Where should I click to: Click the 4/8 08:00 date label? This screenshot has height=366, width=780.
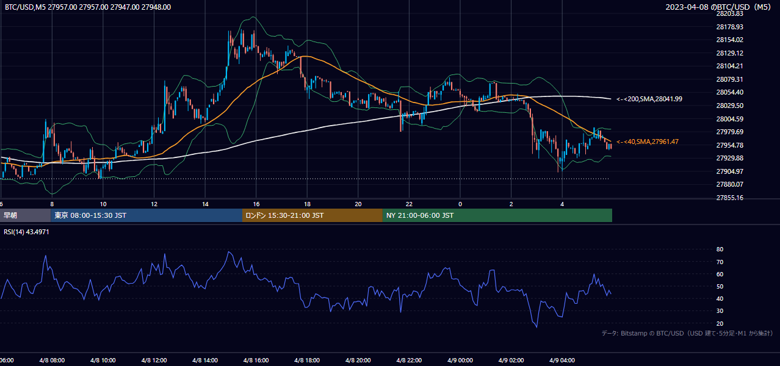tap(52, 361)
